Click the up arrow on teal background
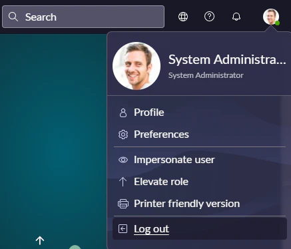 40,240
